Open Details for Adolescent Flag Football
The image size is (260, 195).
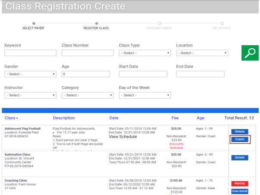click(240, 132)
